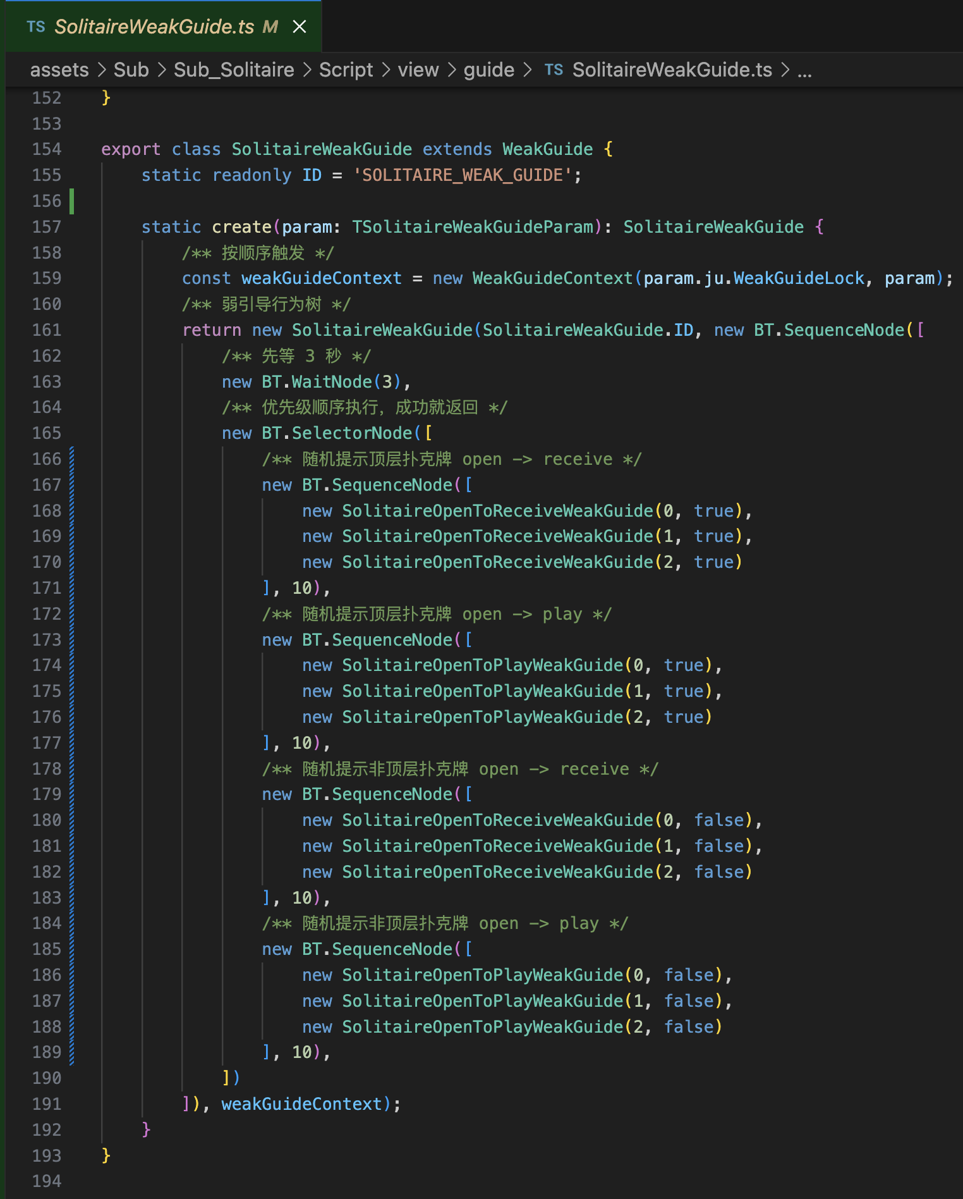
Task: Click 'WeakGuideLock' property on line 159
Action: pyautogui.click(x=799, y=278)
